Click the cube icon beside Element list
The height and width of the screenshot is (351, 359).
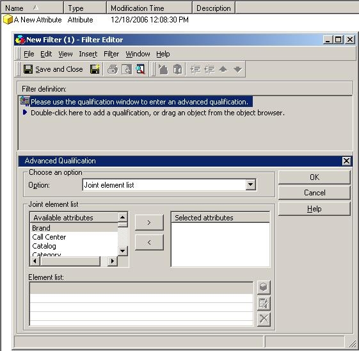pyautogui.click(x=264, y=288)
